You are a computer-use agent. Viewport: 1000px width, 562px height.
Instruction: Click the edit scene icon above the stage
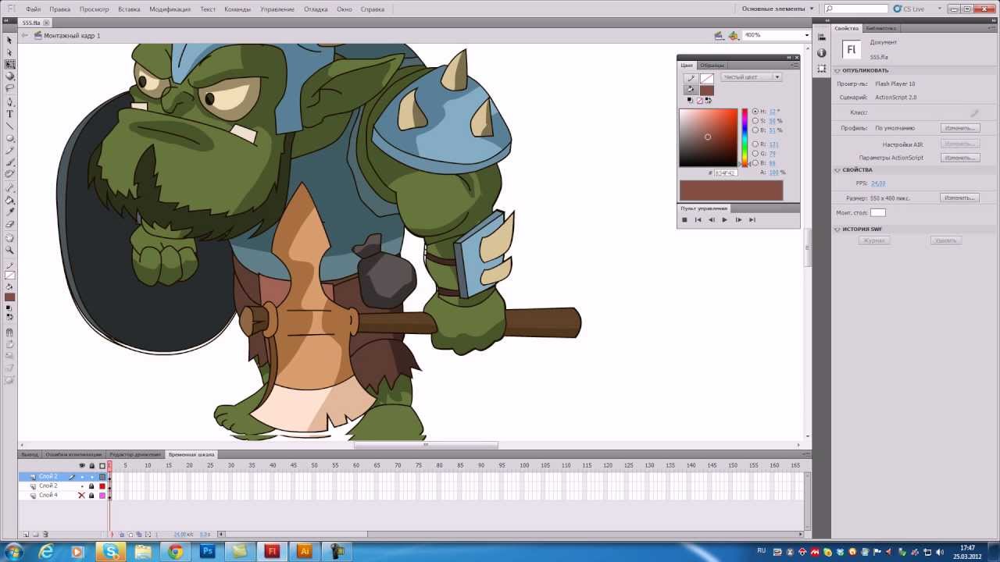tap(719, 35)
